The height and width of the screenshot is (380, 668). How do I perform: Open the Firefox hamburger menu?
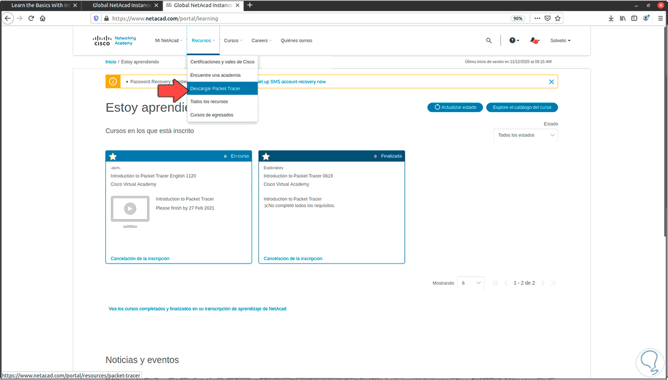click(x=659, y=18)
